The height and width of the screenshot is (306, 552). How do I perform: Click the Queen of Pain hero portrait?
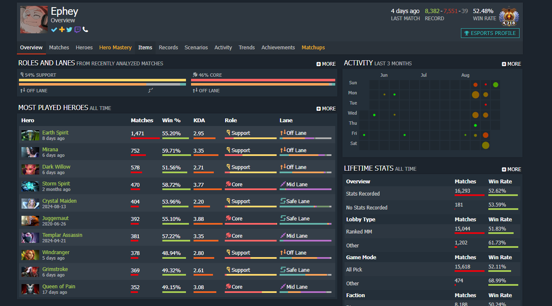(x=30, y=289)
